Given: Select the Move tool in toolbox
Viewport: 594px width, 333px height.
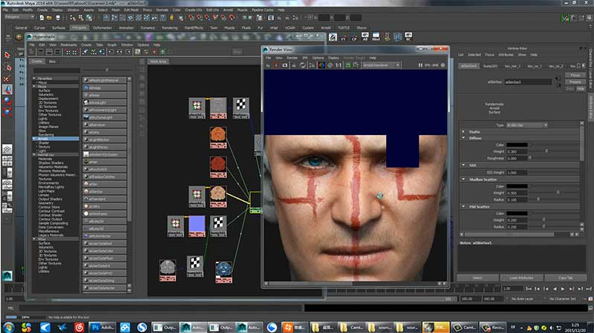Looking at the screenshot, I should coord(7,89).
